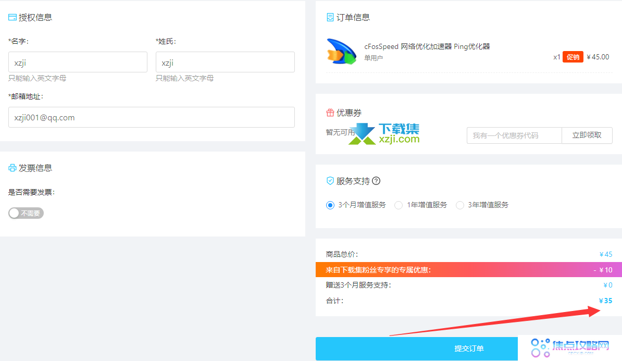Select 1年增值服务 radio option
The image size is (622, 361).
click(x=399, y=205)
